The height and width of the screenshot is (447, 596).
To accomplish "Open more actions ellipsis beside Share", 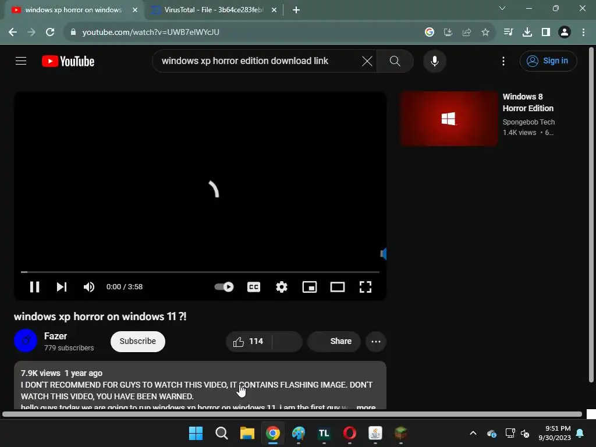I will tap(376, 341).
